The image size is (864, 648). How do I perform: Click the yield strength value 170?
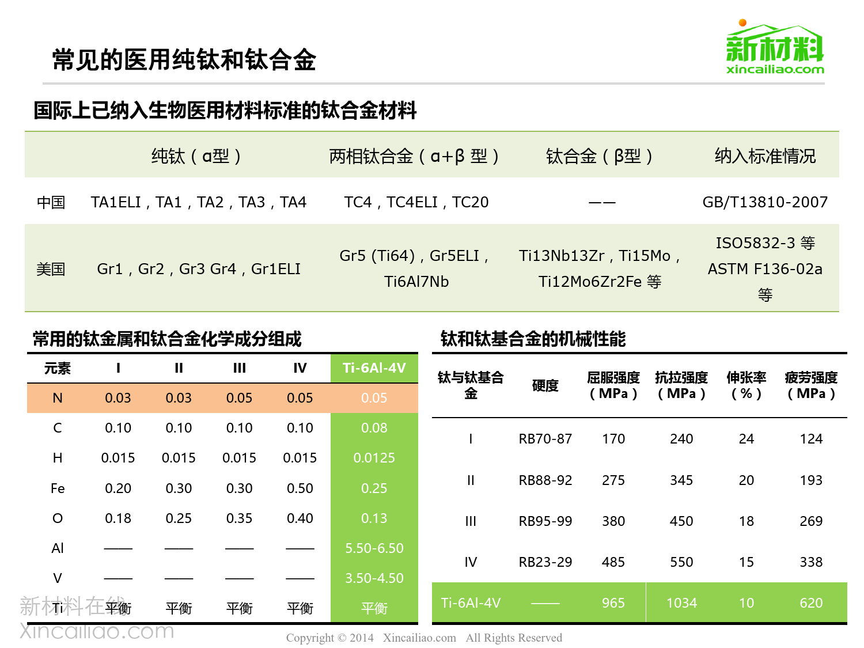[613, 439]
